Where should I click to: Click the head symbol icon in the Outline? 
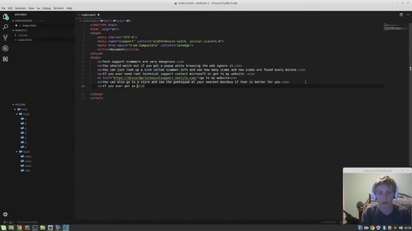point(21,151)
